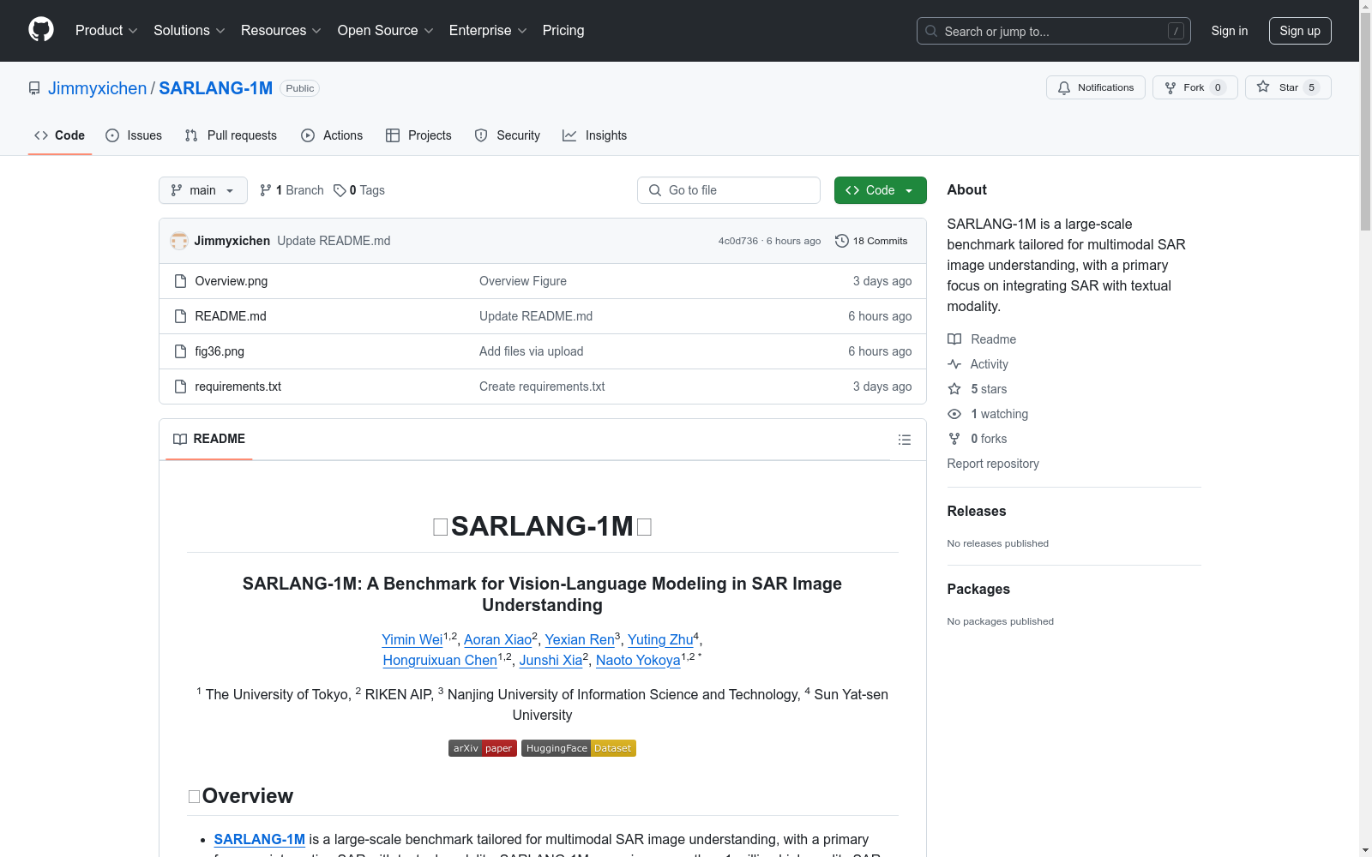This screenshot has width=1372, height=857.
Task: Focus the Go to file input
Action: point(729,190)
